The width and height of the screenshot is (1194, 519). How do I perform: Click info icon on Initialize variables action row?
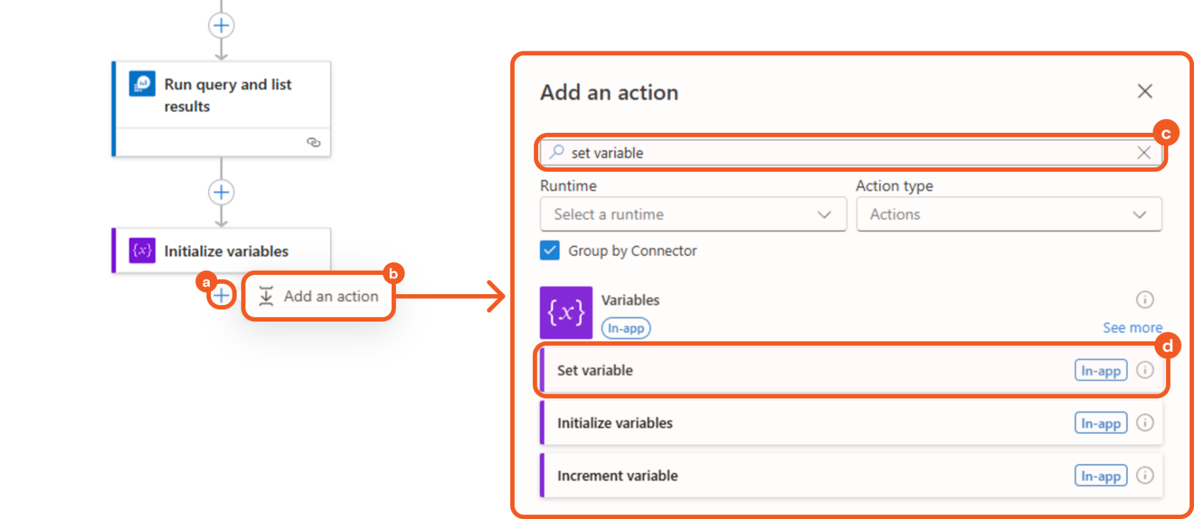click(x=1144, y=423)
